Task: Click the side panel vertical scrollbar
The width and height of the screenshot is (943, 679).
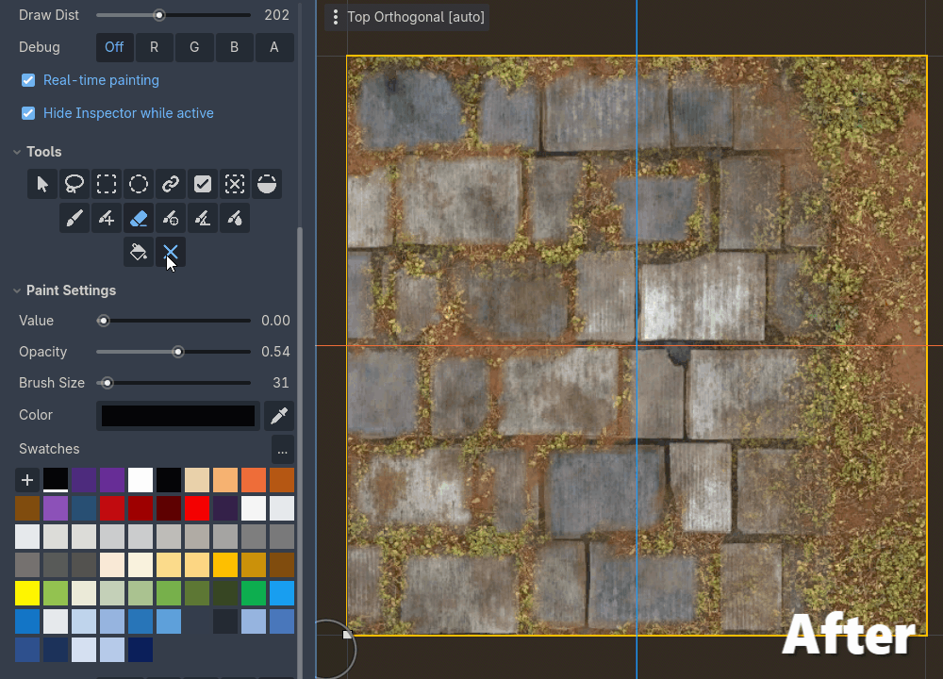Action: click(x=300, y=451)
